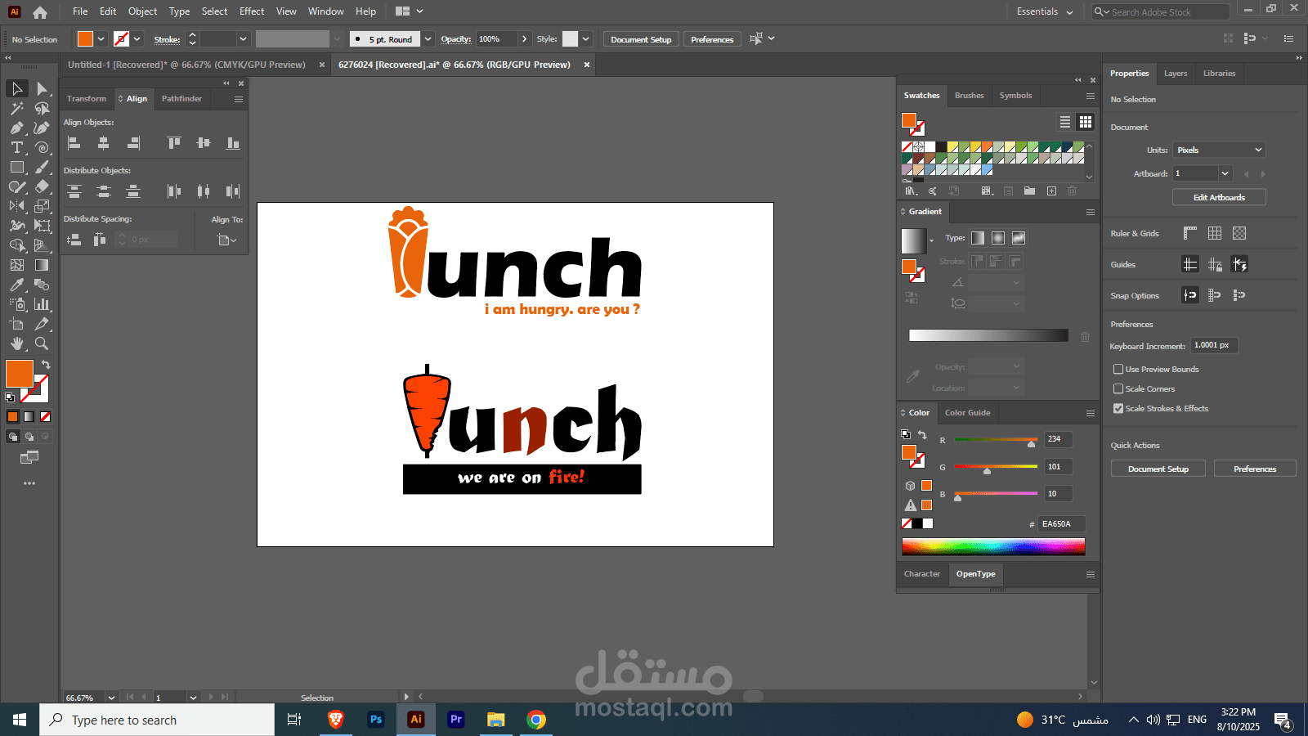The width and height of the screenshot is (1308, 736).
Task: Click the Show Grid icon
Action: pos(1215,233)
